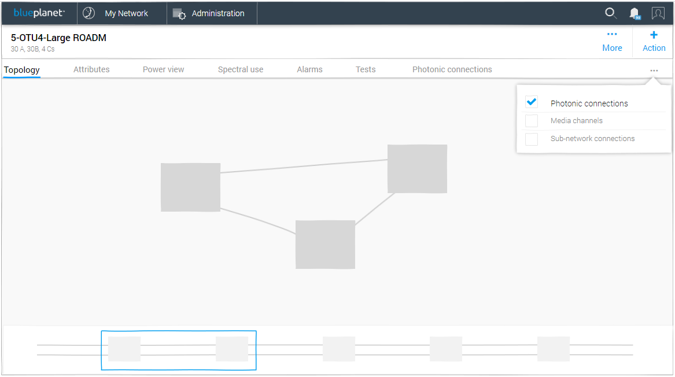Switch to the Power view tab

point(163,69)
